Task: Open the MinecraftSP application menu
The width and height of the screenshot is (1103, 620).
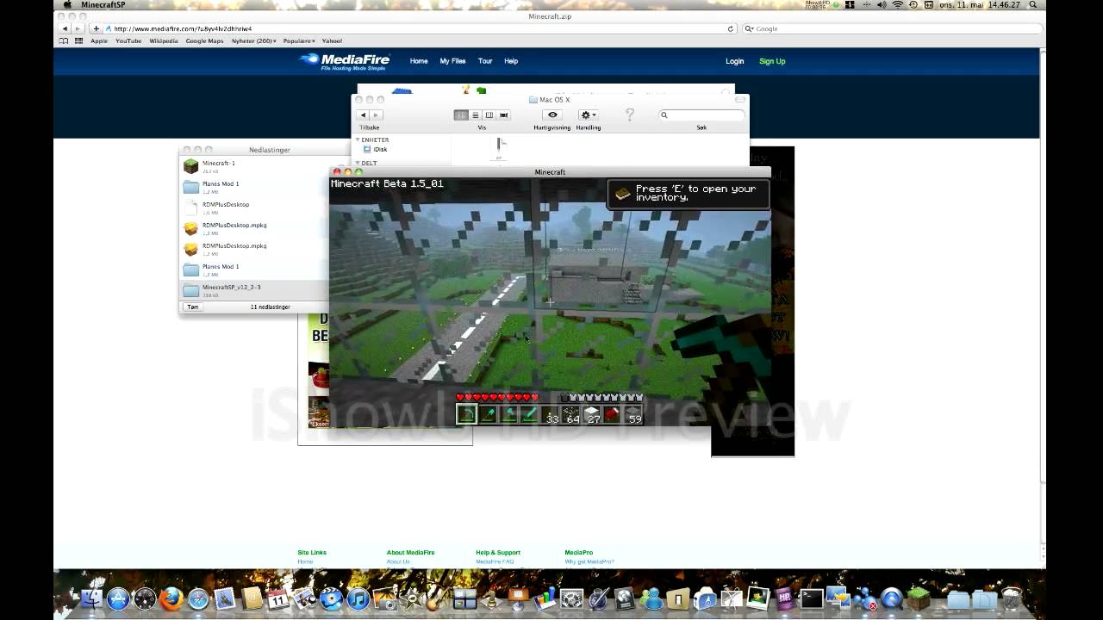Action: point(103,5)
